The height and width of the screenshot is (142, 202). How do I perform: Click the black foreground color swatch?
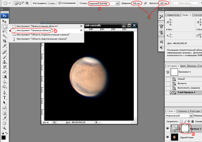pos(3,137)
